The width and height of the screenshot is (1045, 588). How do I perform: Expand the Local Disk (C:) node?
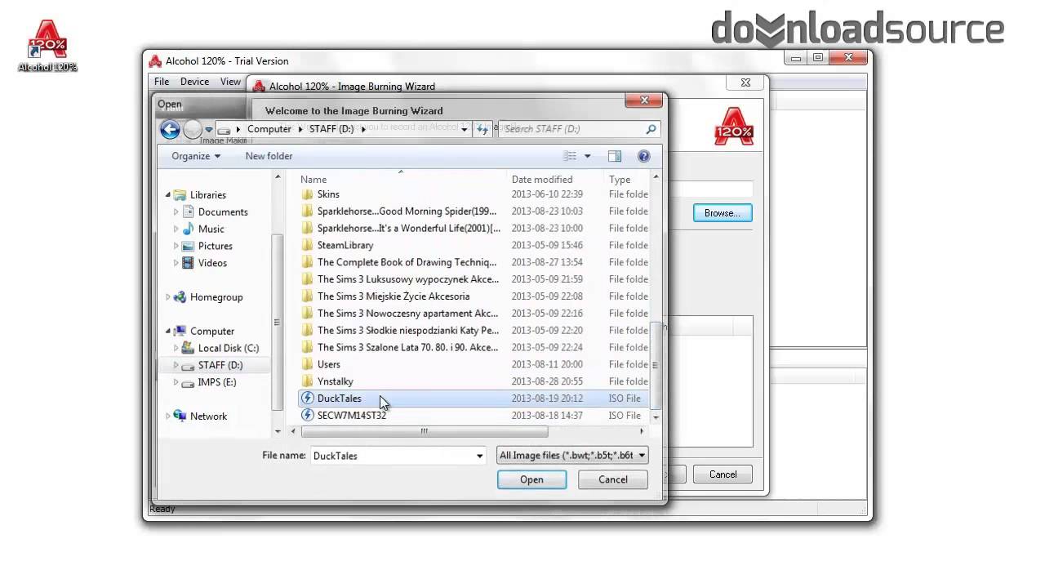[176, 348]
